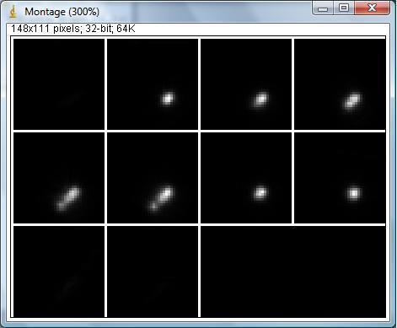Select the first nearly empty montage panel
Viewport: 397px width, 328px height.
(59, 84)
